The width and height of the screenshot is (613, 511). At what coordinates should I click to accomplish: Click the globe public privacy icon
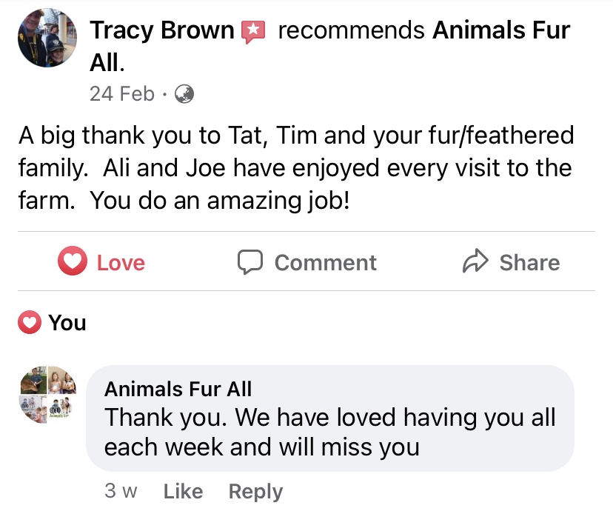pyautogui.click(x=183, y=94)
